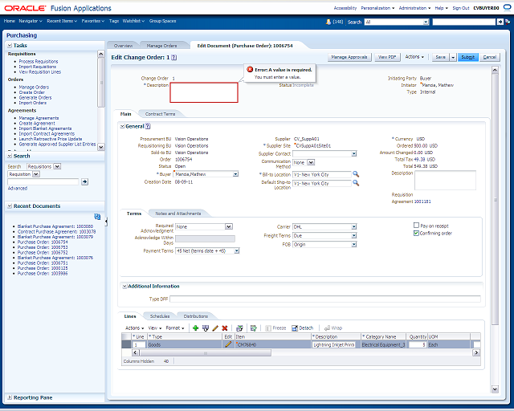Click help icon beside Edit Change Order
This screenshot has width=514, height=411.
(174, 57)
